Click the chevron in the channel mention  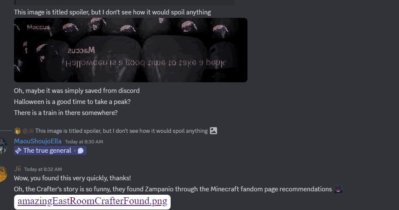tap(75, 151)
